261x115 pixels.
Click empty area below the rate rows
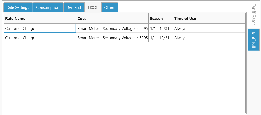tap(125, 77)
